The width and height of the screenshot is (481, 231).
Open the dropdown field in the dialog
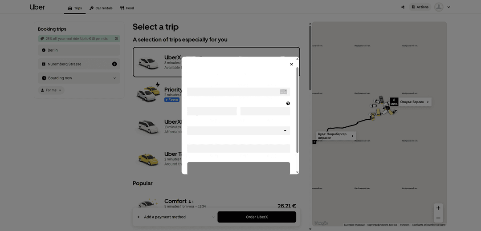tap(238, 130)
